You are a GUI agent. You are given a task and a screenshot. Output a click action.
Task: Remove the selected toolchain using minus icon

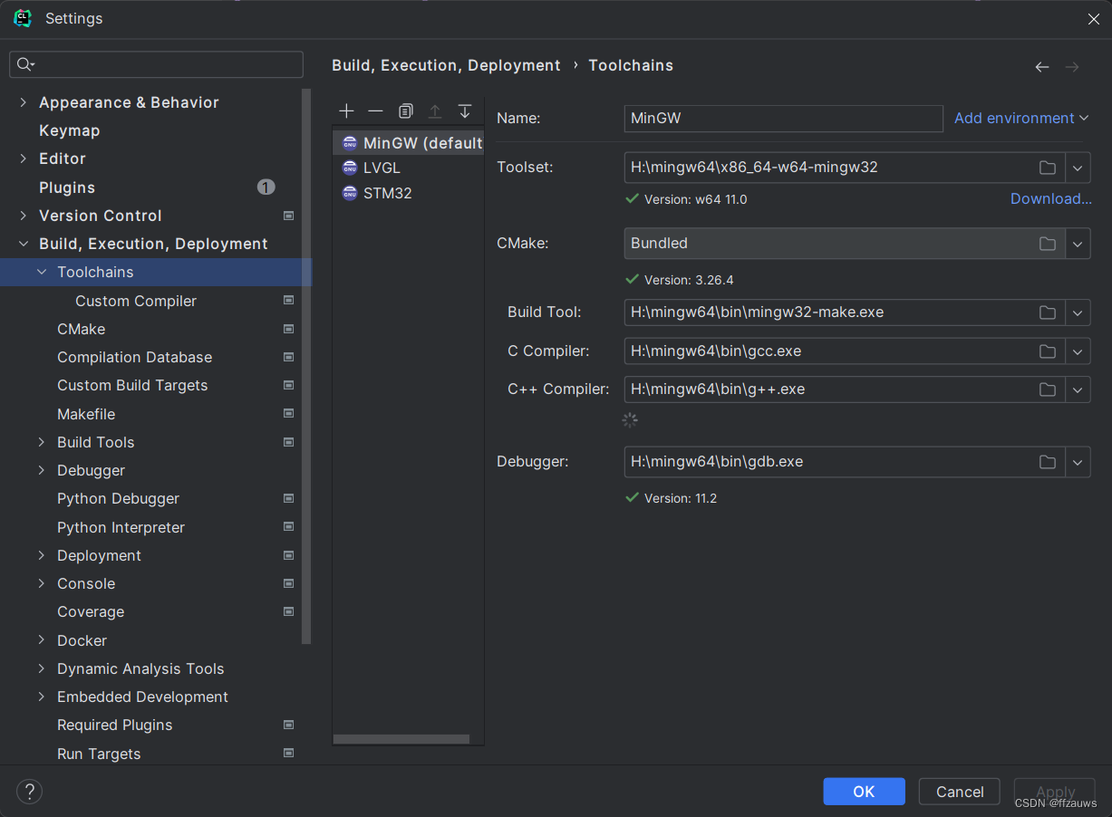click(x=375, y=111)
